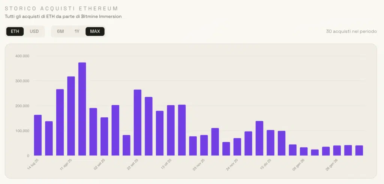
Task: Click the 400.000 y-axis label
Action: (x=22, y=56)
